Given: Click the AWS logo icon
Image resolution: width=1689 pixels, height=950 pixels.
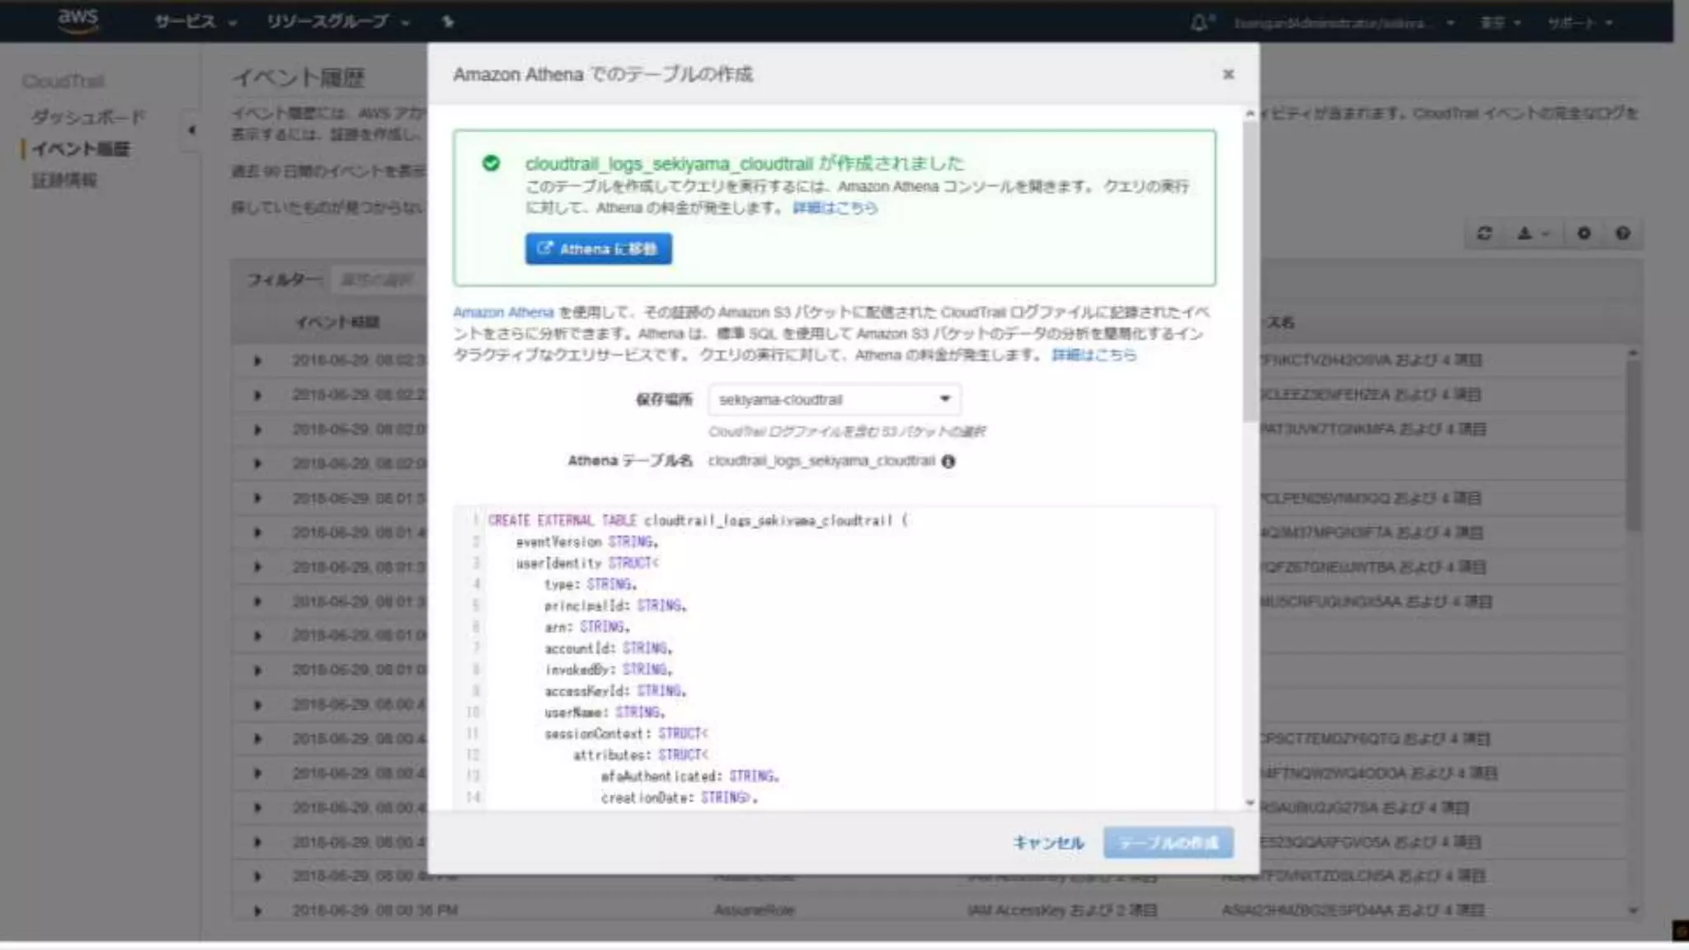Looking at the screenshot, I should 78,21.
